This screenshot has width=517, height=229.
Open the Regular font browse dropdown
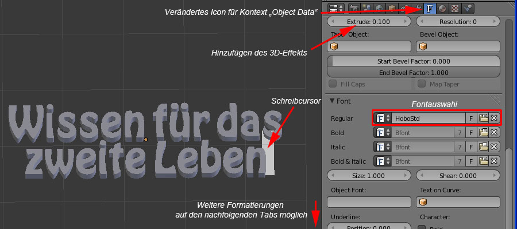tap(383, 119)
